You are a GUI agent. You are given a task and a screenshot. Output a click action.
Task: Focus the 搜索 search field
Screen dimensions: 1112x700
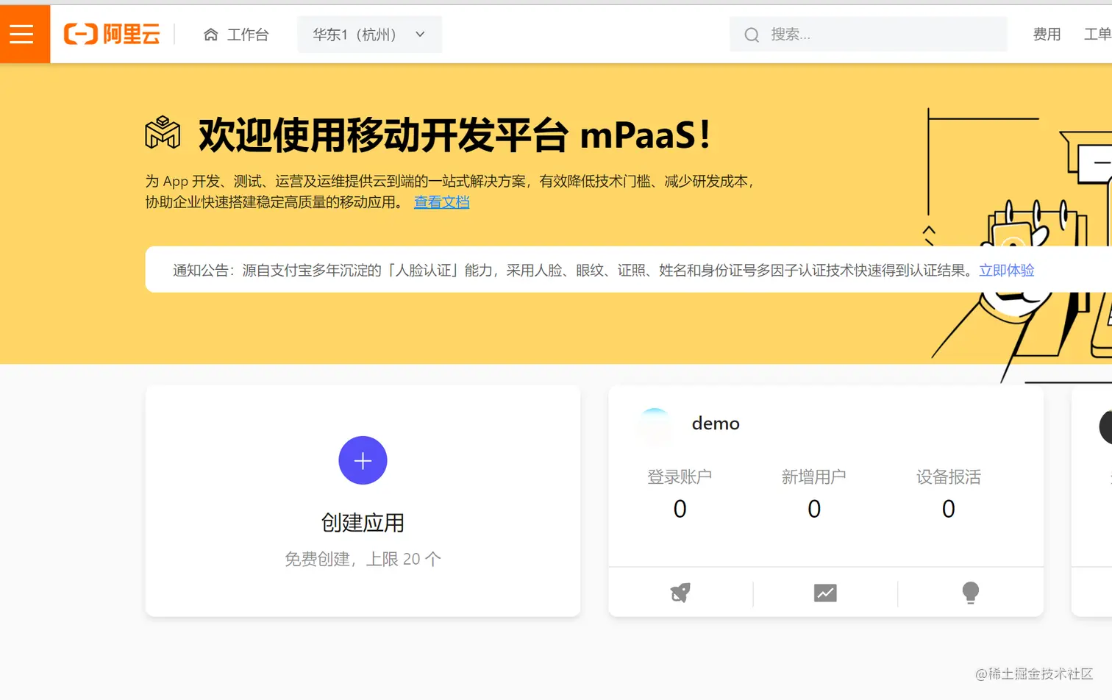coord(869,35)
